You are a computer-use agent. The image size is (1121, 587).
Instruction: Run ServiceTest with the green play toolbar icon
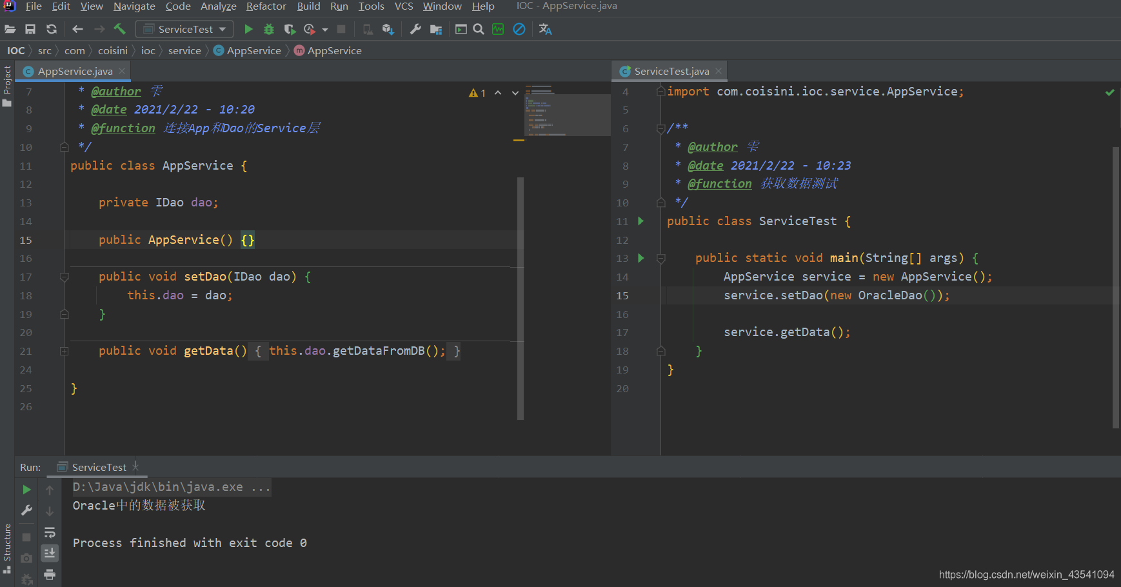(x=248, y=29)
